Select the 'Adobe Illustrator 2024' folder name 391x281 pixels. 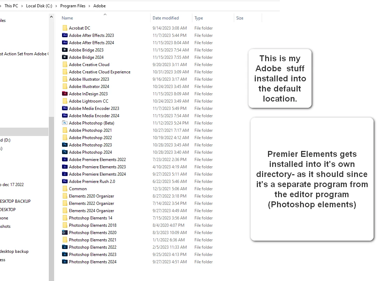coord(89,86)
